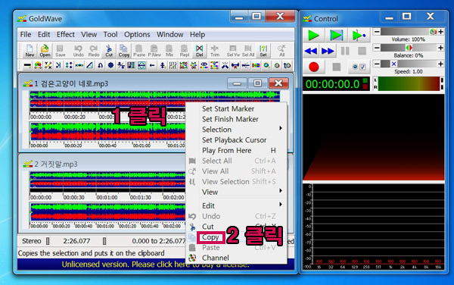Click the left-pointing arrow effect icon
Viewport: 454px width, 285px height.
tap(152, 65)
